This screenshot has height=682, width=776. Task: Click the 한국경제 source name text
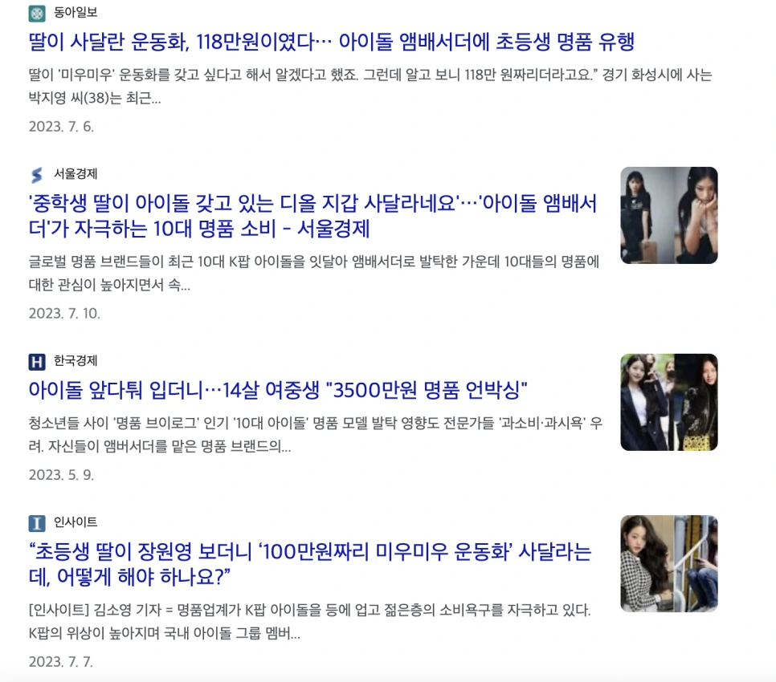(x=76, y=361)
